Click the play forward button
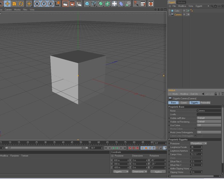The image size is (224, 179). (117, 148)
